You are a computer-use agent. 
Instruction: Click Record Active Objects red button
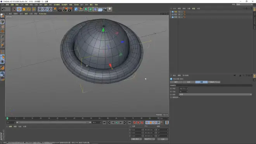pos(134,123)
